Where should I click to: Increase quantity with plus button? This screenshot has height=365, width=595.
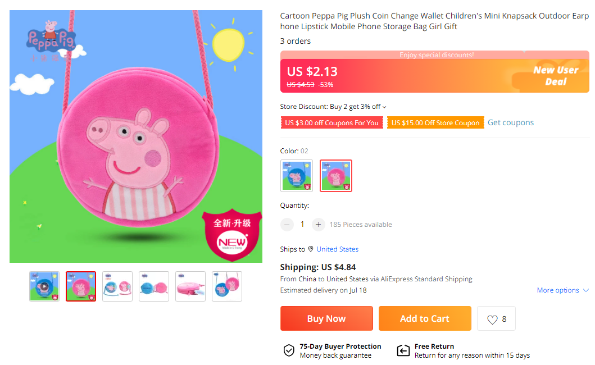pos(319,225)
